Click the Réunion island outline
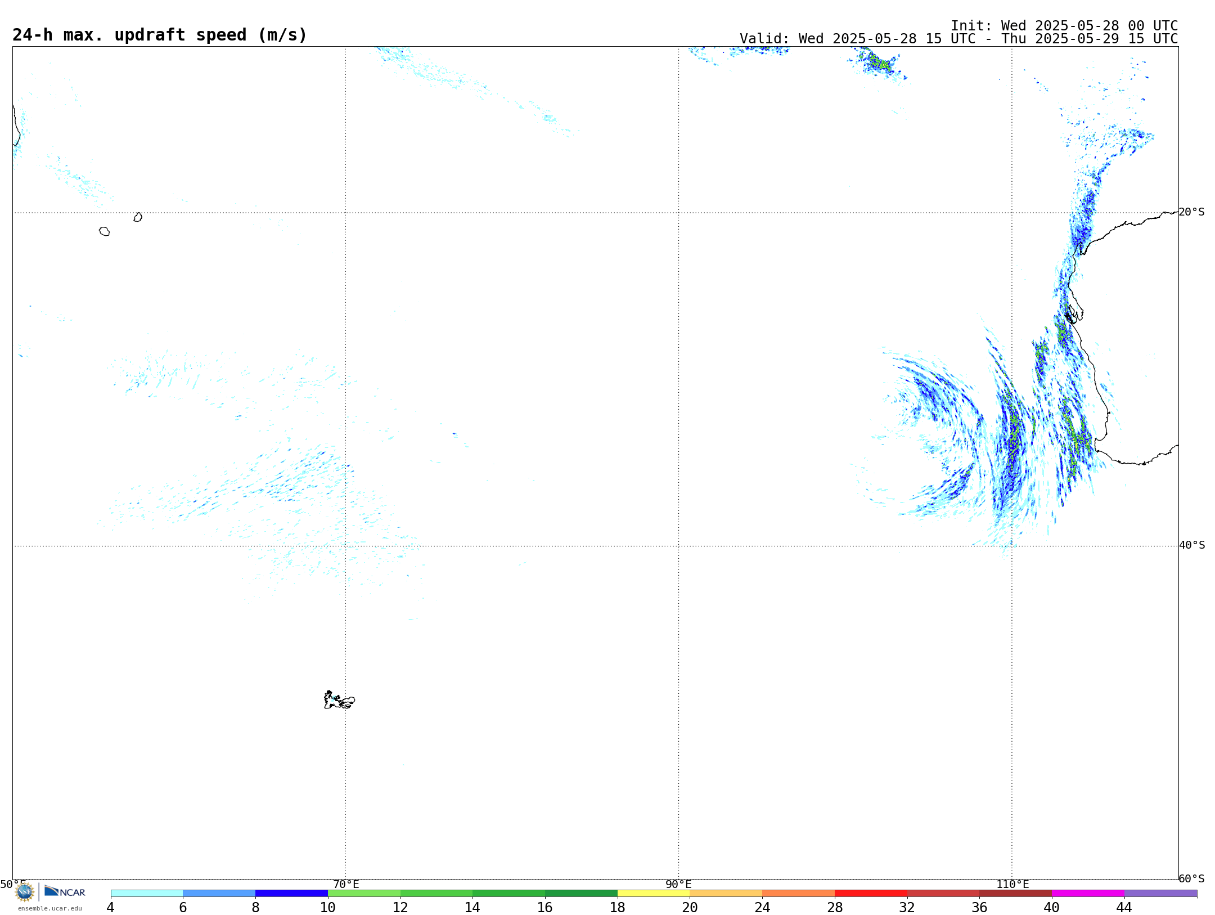Viewport: 1215px width, 915px height. [x=105, y=231]
